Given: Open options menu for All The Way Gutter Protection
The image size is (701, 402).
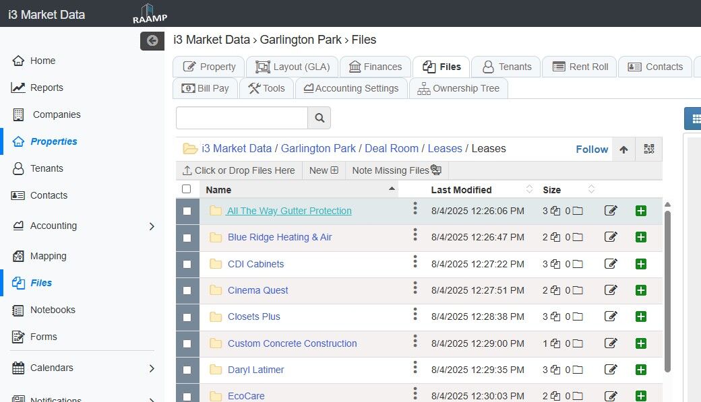Looking at the screenshot, I should (415, 207).
